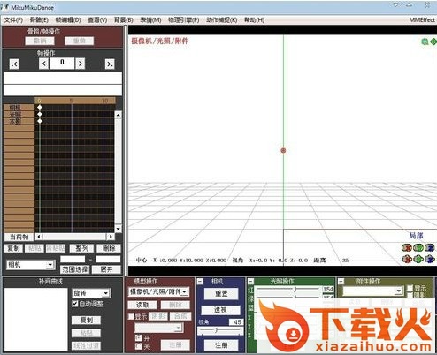Open the 背景(B) menu

click(x=124, y=20)
